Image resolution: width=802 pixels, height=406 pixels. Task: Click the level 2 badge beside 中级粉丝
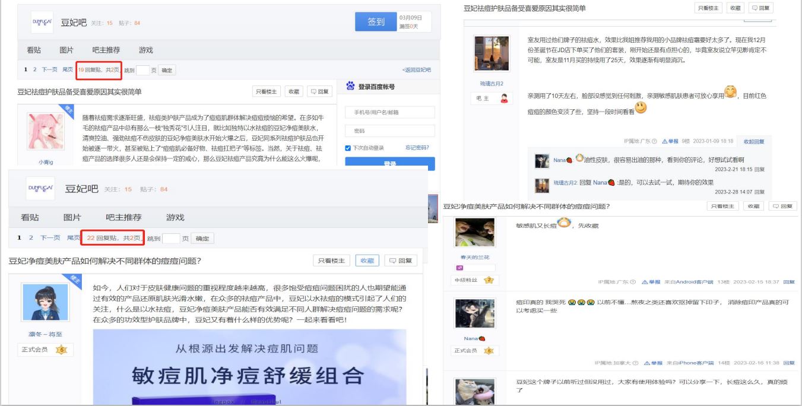tap(490, 280)
